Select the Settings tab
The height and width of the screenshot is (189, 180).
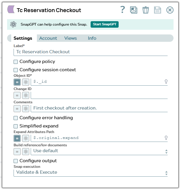tap(23, 38)
